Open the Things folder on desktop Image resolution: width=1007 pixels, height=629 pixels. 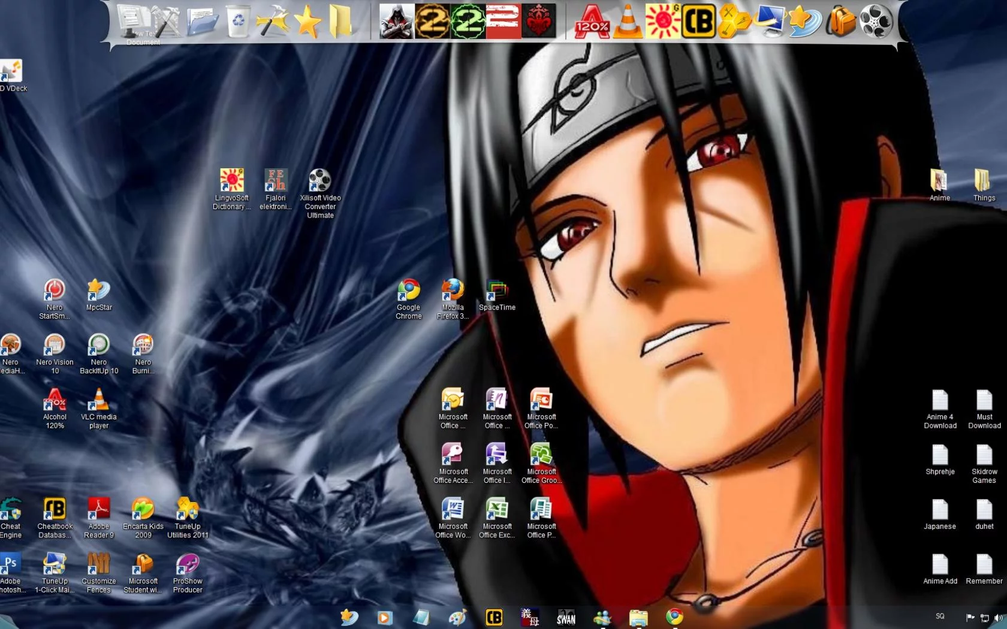click(984, 185)
